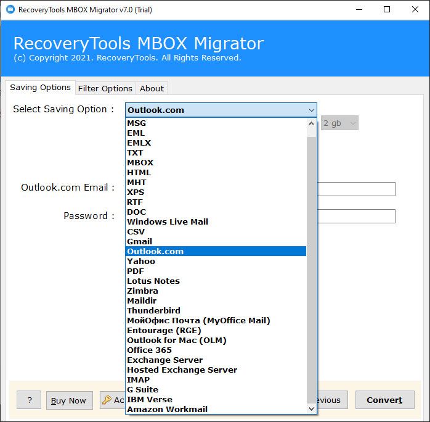This screenshot has width=430, height=422.
Task: Select Zimbra saving option
Action: point(216,291)
